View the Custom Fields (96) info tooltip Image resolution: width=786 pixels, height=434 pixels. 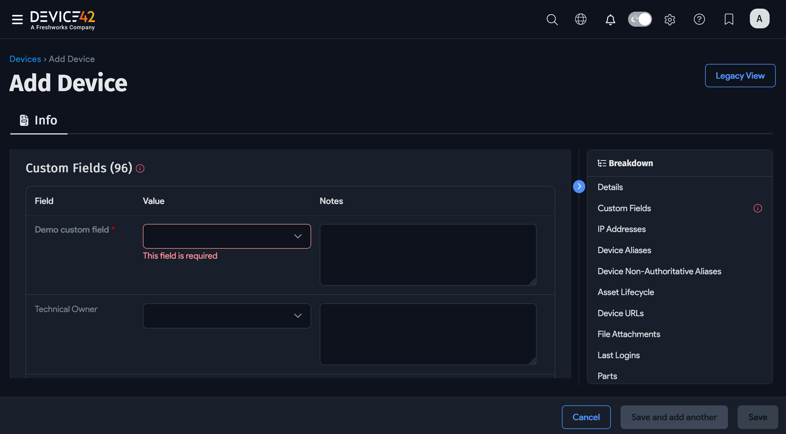140,168
